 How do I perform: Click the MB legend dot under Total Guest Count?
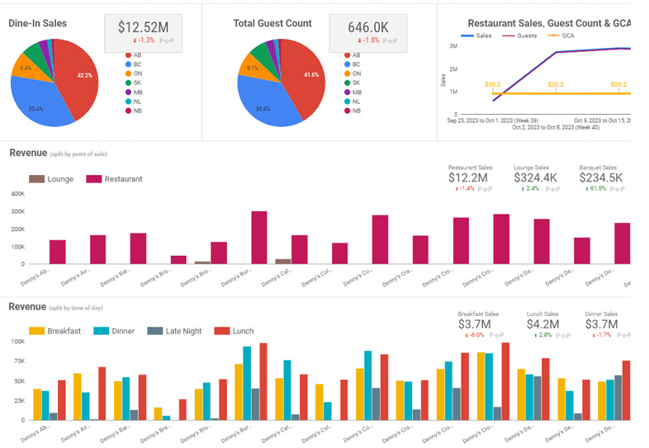click(346, 92)
